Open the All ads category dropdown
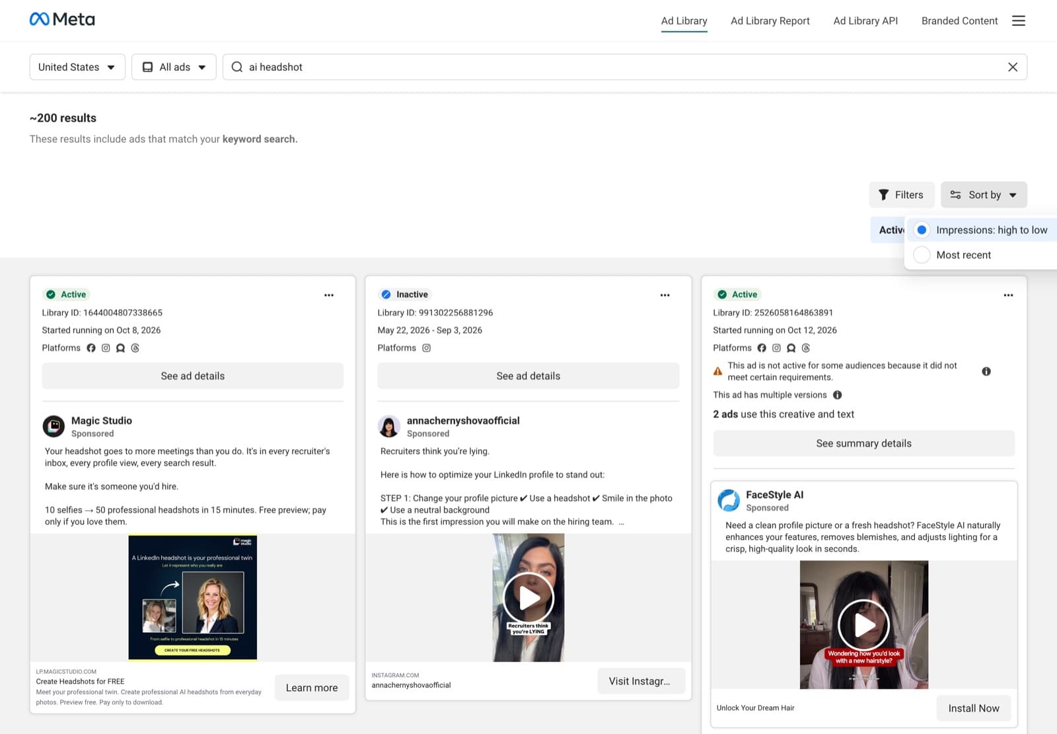 [x=174, y=67]
